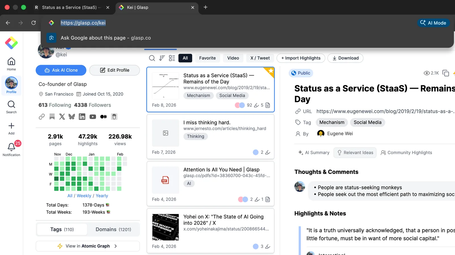
Task: Open the Bluesky butterfly profile icon
Action: [x=72, y=117]
